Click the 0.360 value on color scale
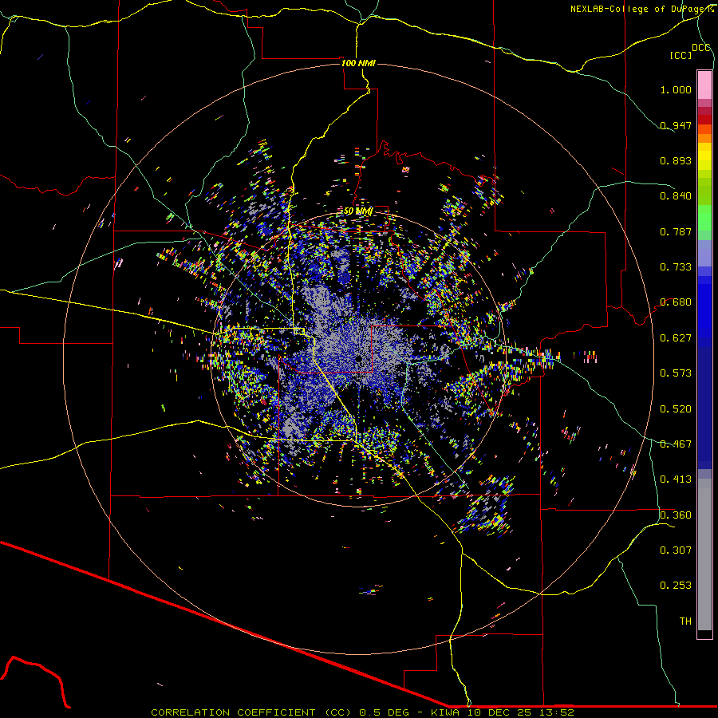 [676, 515]
